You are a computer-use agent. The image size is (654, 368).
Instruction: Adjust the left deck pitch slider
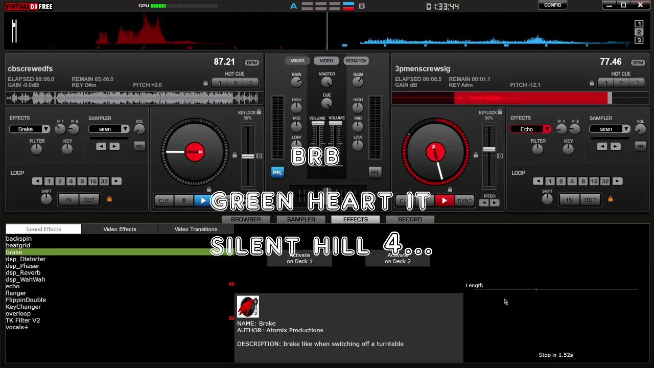[x=248, y=156]
